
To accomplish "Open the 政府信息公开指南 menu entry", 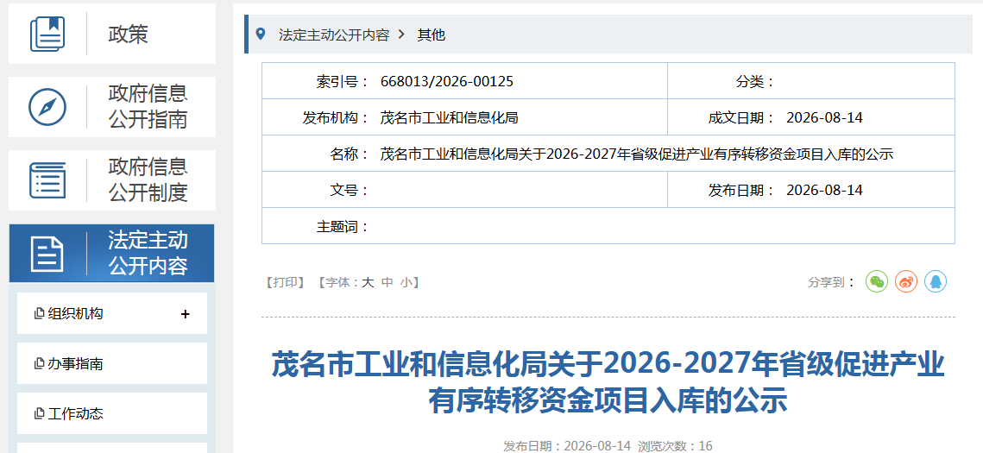I will tap(112, 106).
